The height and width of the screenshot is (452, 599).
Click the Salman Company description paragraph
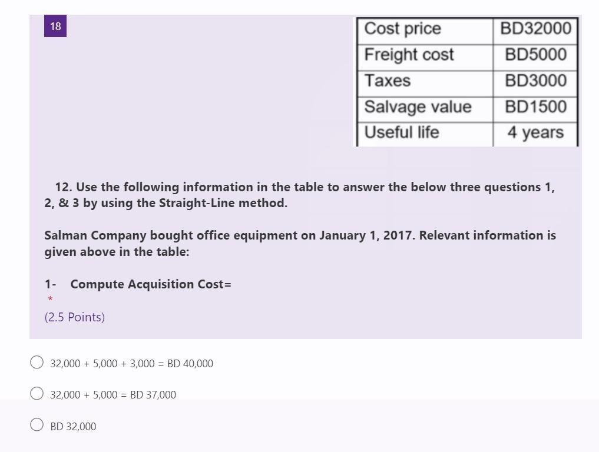point(300,243)
